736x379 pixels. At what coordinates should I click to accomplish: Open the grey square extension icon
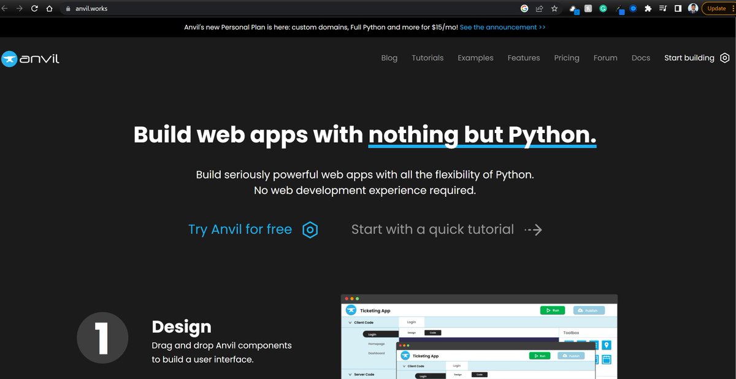coord(588,9)
